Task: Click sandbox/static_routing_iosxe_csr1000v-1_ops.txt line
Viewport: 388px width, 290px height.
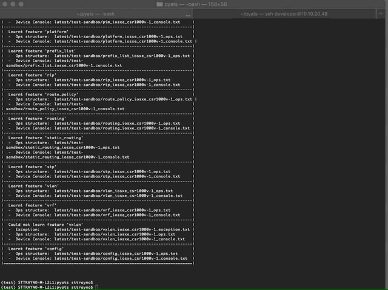Action: click(x=62, y=148)
